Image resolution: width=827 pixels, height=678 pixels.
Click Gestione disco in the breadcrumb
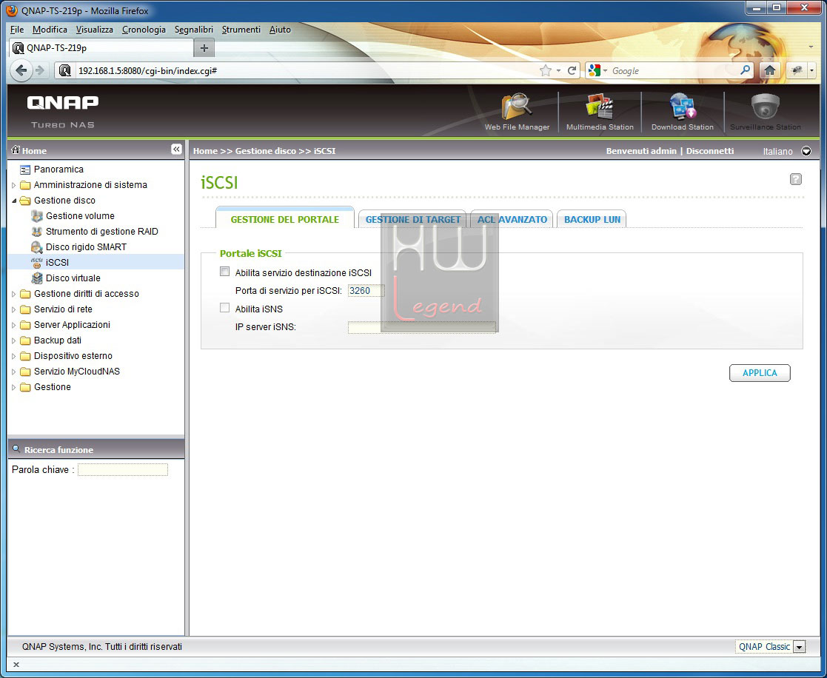pyautogui.click(x=265, y=151)
